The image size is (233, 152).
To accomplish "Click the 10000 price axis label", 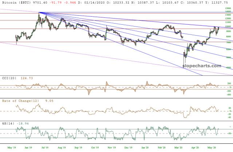I will point(228,26).
